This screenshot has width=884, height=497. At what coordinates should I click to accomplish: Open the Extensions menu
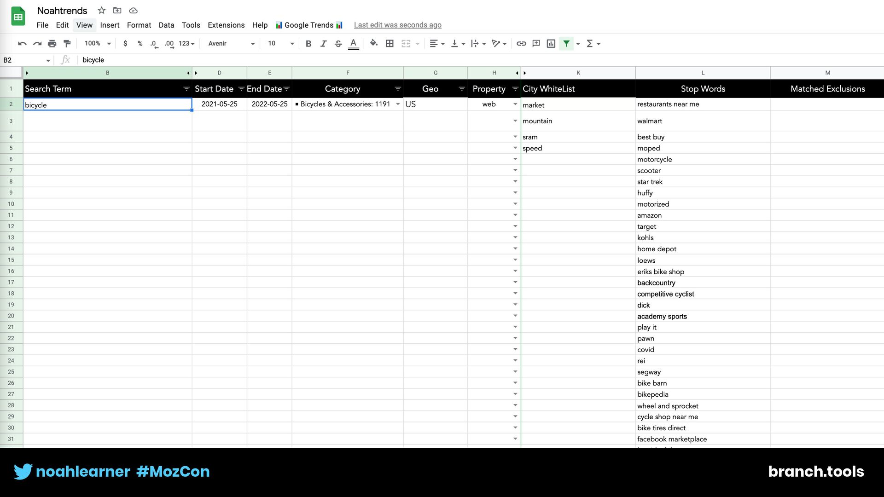click(226, 25)
